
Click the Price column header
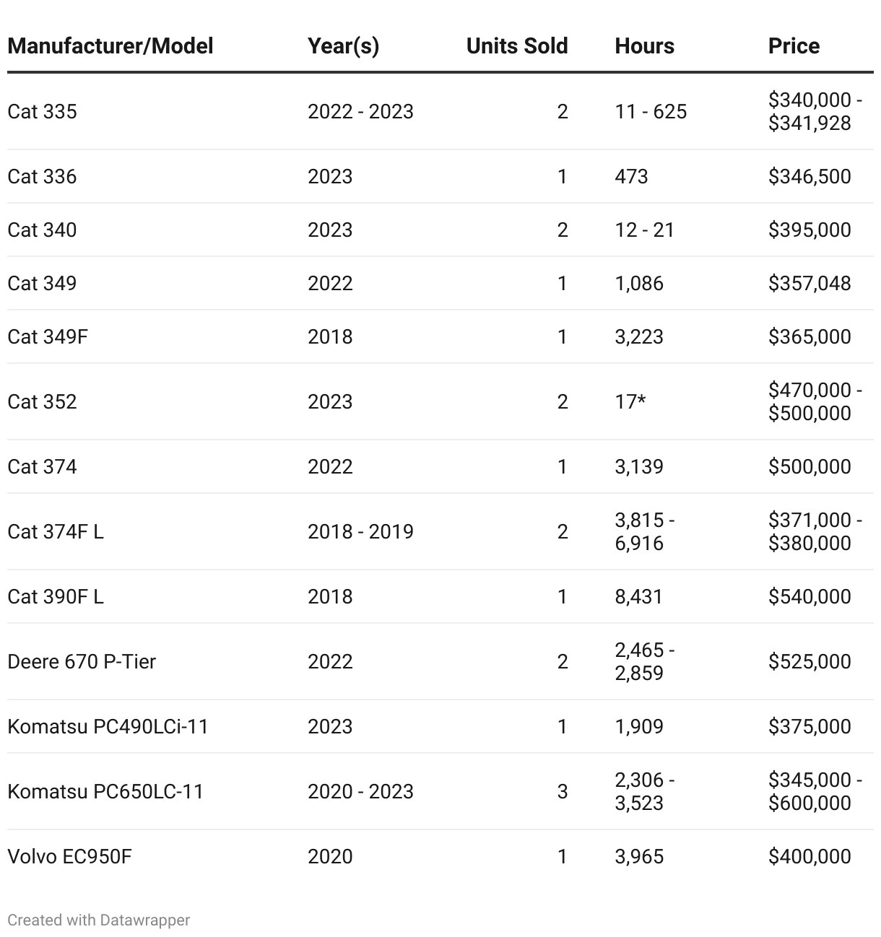pos(794,46)
